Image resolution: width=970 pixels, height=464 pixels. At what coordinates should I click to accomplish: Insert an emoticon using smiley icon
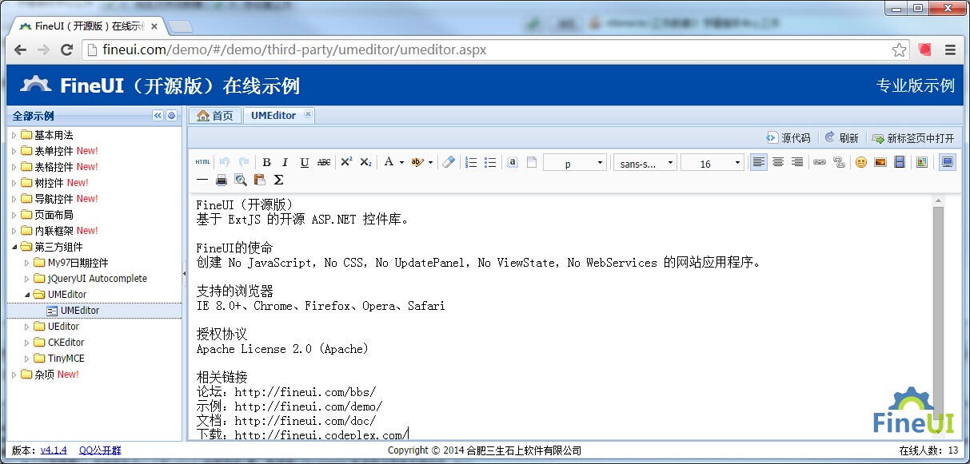(x=860, y=162)
